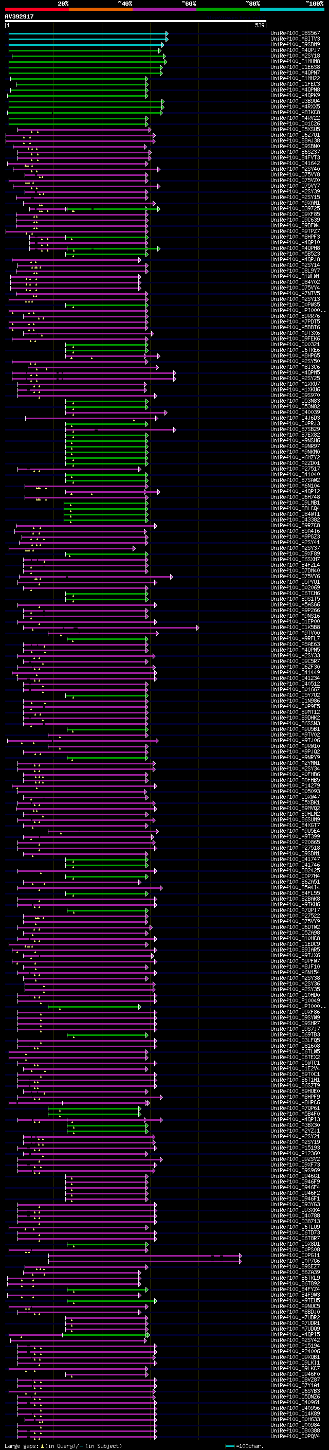The image size is (329, 1450).
Task: Click the green ~80% identity legend bar
Action: point(228,9)
